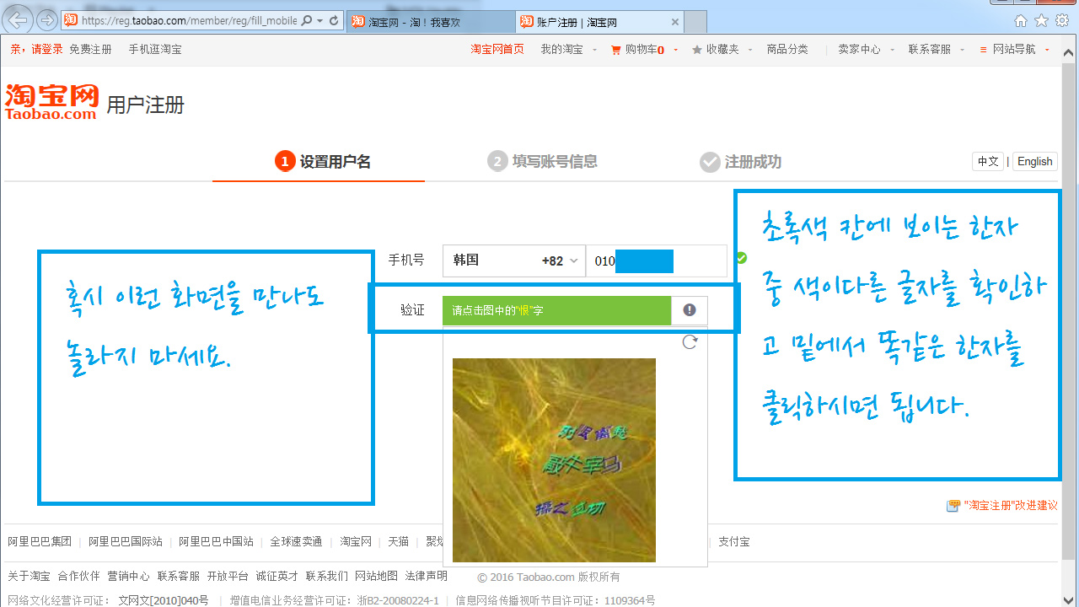The height and width of the screenshot is (607, 1079).
Task: Click the 网站导航 menu icon
Action: click(983, 50)
